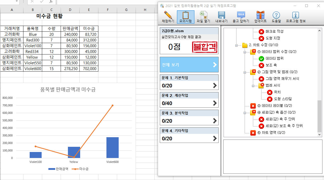Collapse the 범례 서식 tree node
This screenshot has width=324, height=180.
(x=253, y=86)
